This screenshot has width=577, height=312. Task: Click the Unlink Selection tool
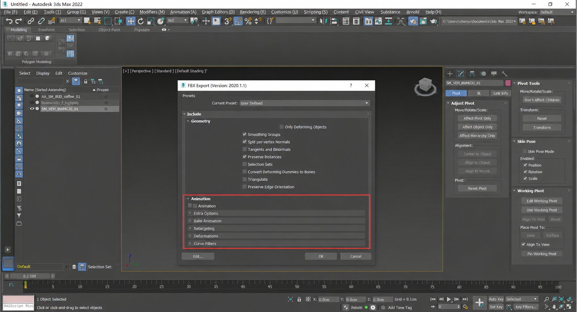(x=41, y=21)
